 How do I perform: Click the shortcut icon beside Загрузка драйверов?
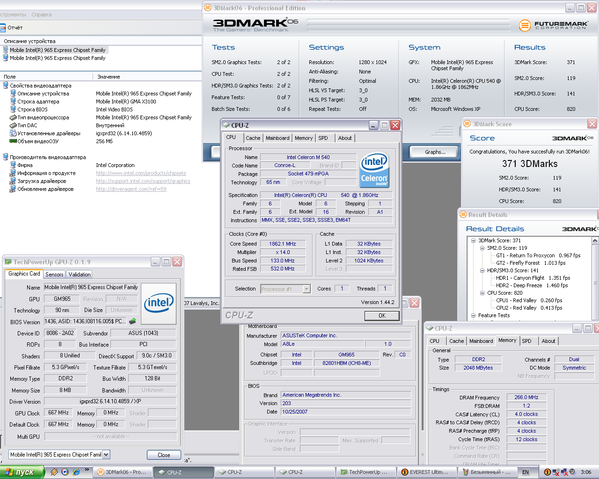click(x=13, y=181)
